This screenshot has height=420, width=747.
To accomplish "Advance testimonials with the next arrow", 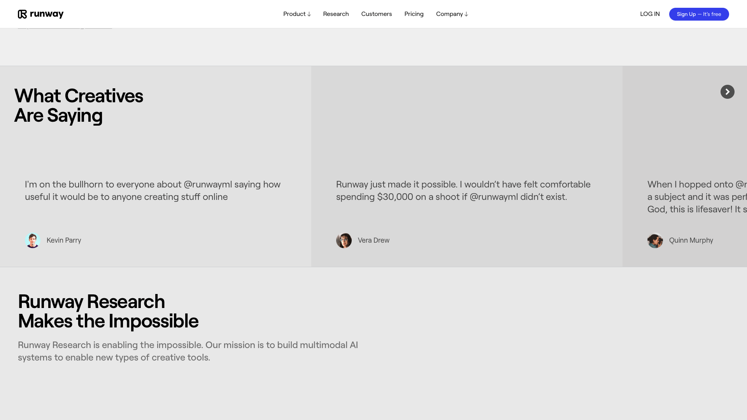I will click(727, 92).
